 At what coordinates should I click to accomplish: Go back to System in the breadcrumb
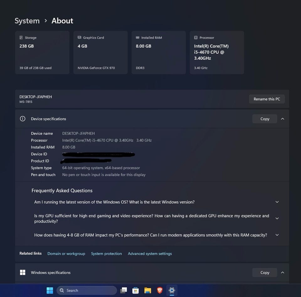pyautogui.click(x=27, y=21)
